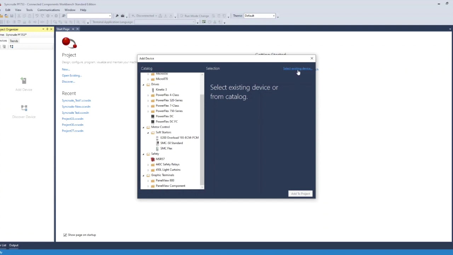Click the Add Device icon in Project Organizer
Screen dimensions: 453x255
[x=24, y=80]
